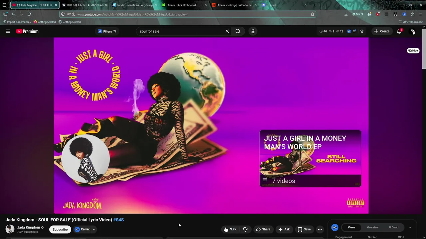Screen dimensions: 426x239
Task: Toggle the VPN button
Action: pyautogui.click(x=357, y=14)
